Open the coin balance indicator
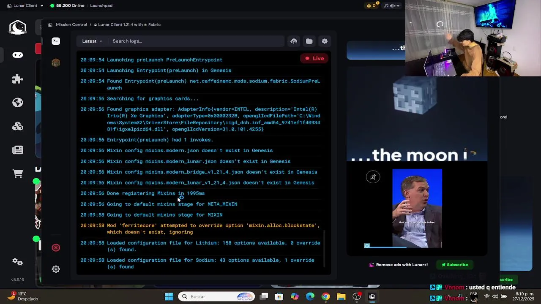 (372, 5)
